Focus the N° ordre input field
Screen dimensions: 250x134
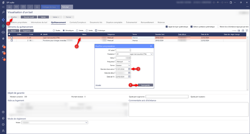click(x=124, y=50)
